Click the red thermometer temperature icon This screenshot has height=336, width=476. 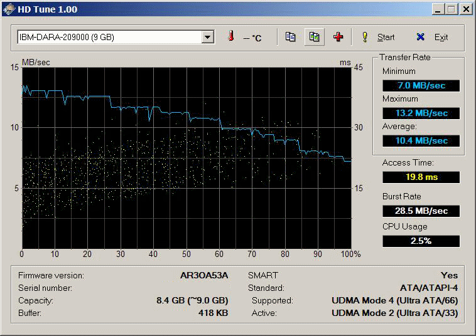coord(231,36)
